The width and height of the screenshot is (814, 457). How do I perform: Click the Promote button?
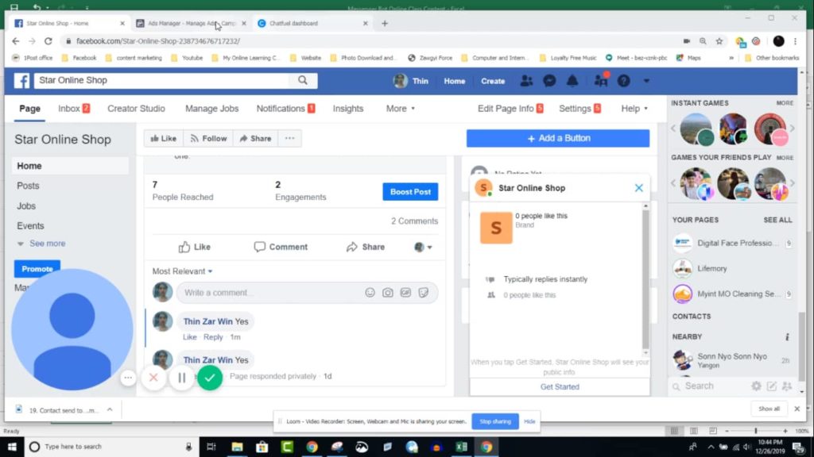[x=37, y=269]
